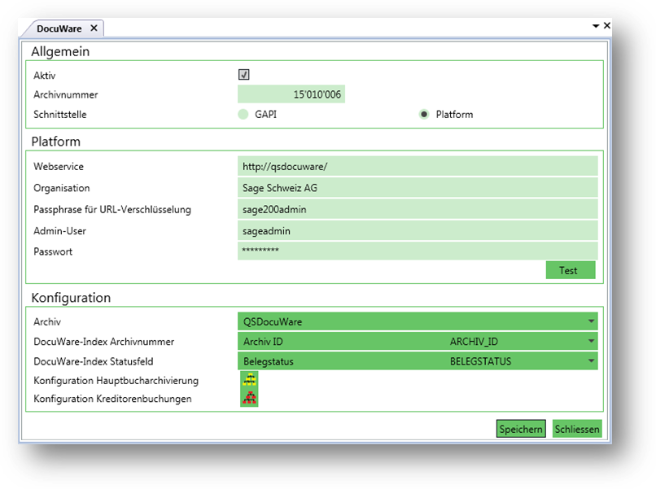The image size is (656, 489).
Task: Expand the Archiv dropdown
Action: [x=591, y=321]
